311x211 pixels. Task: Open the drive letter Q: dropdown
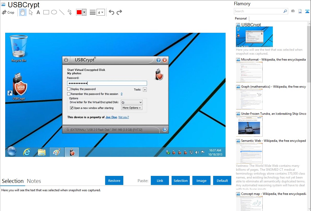click(x=132, y=102)
